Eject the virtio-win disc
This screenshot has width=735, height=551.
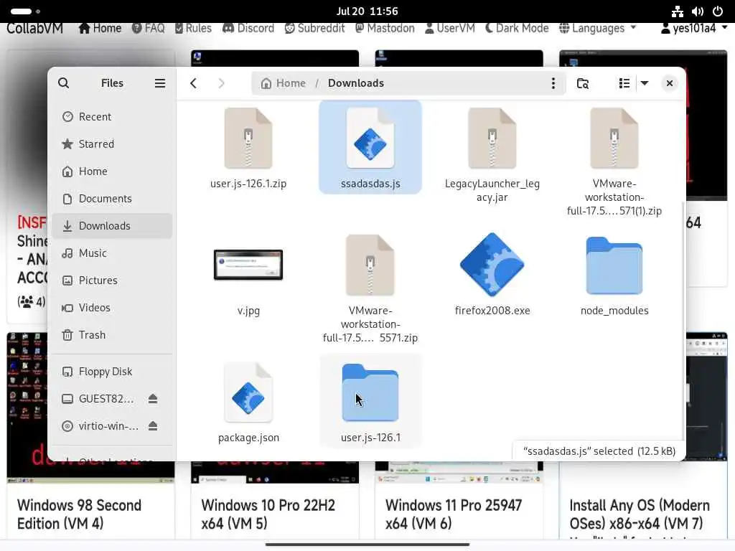[x=153, y=426]
